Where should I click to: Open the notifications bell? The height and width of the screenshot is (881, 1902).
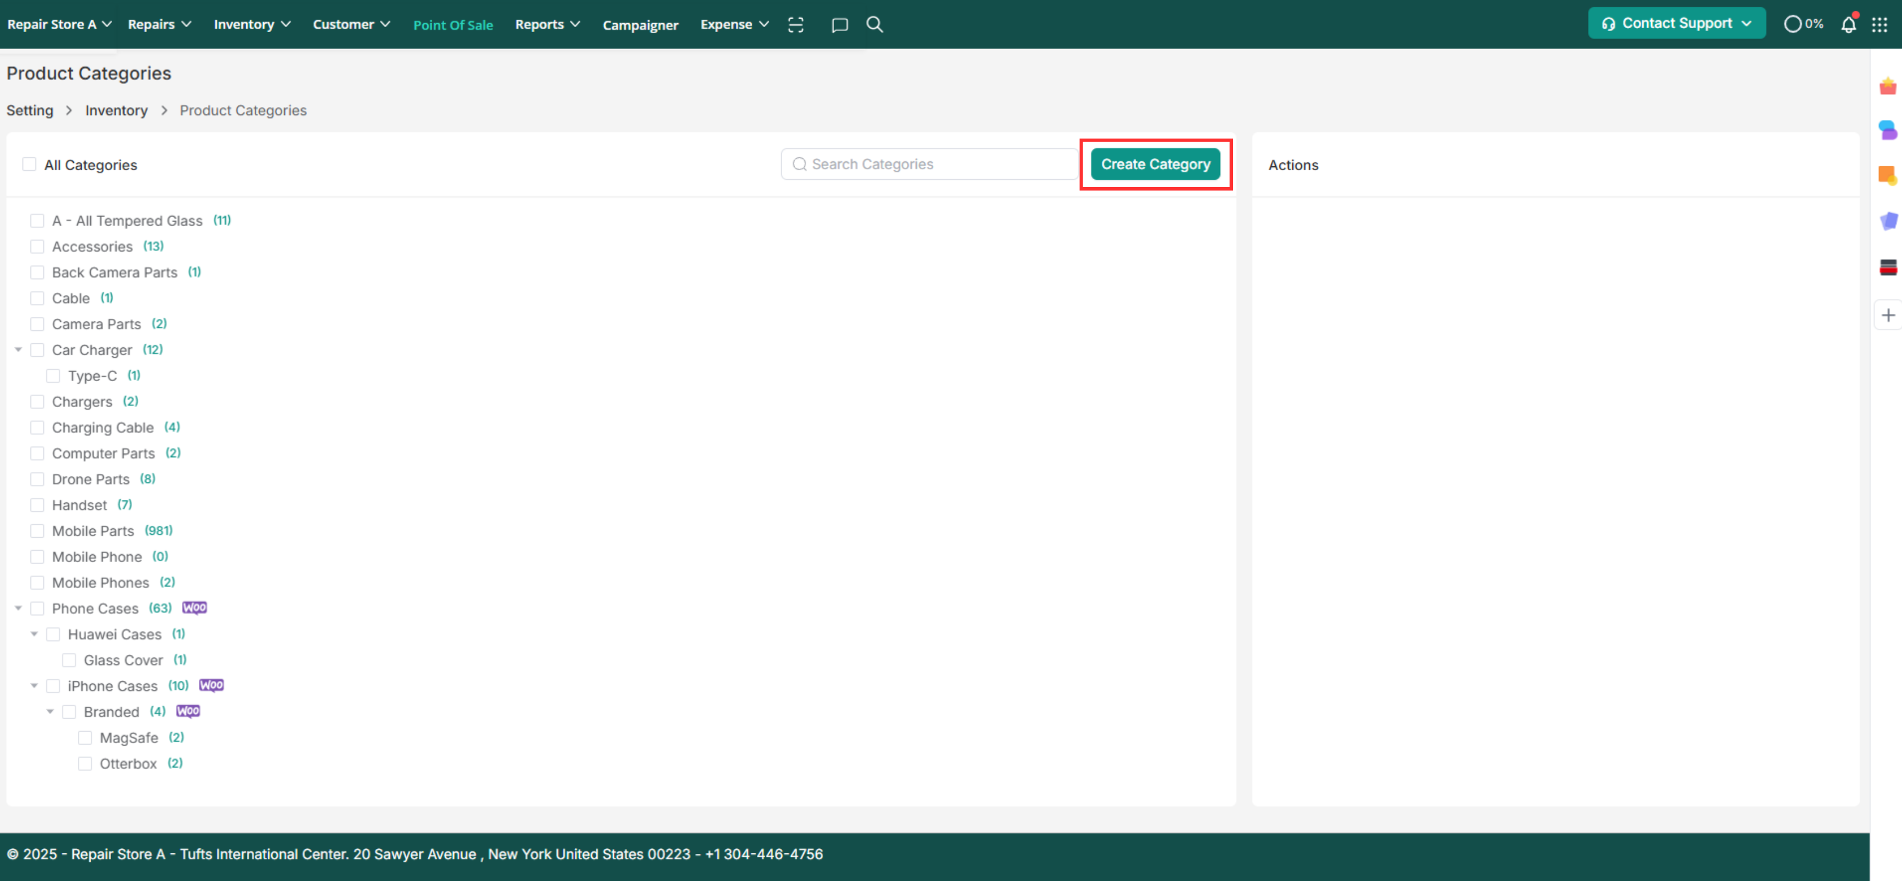(x=1848, y=24)
